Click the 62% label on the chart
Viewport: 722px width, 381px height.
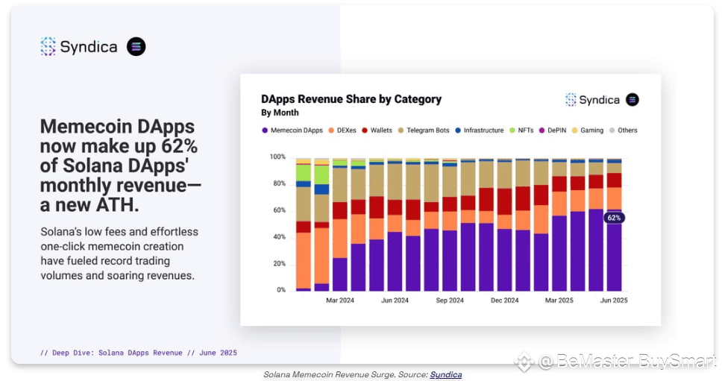[x=615, y=218]
